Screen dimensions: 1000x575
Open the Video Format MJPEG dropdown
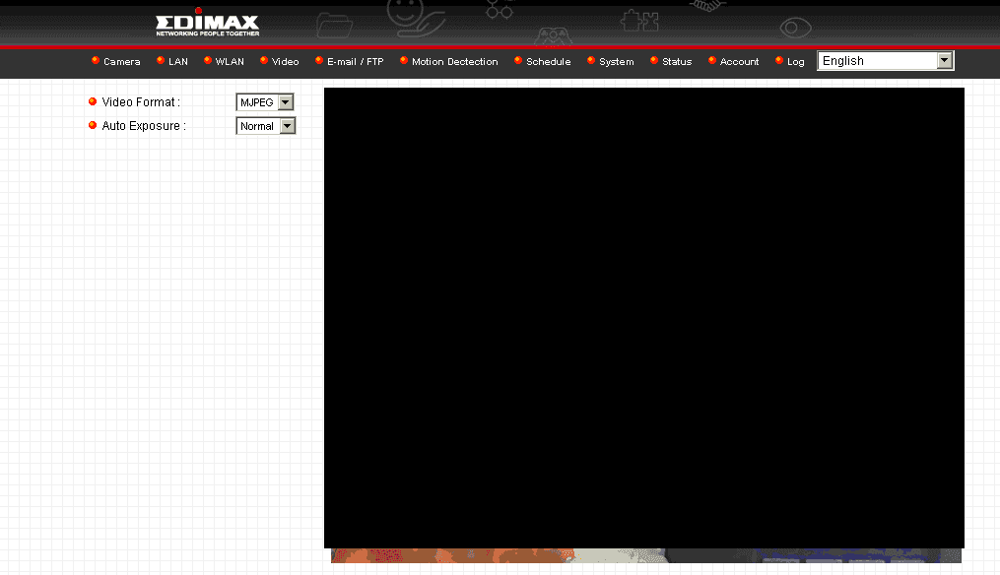tap(265, 102)
